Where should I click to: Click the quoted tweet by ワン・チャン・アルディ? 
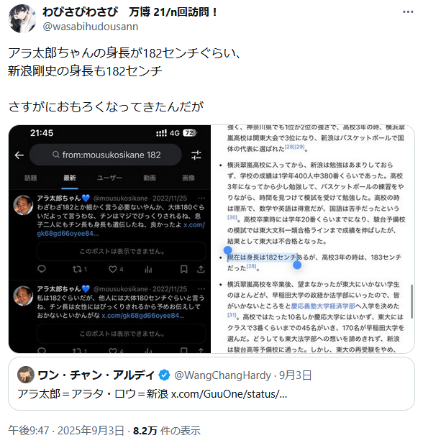point(211,384)
